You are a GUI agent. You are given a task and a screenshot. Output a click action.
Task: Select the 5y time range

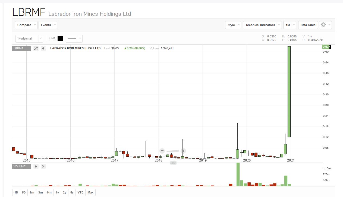(x=72, y=192)
